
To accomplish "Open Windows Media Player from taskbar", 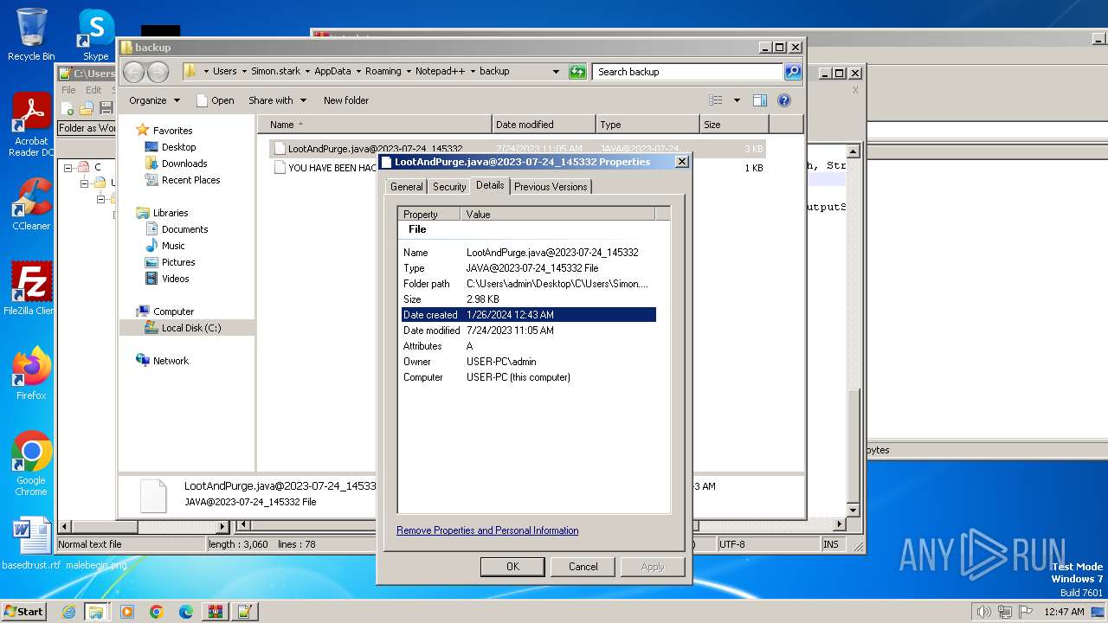I will (x=127, y=612).
